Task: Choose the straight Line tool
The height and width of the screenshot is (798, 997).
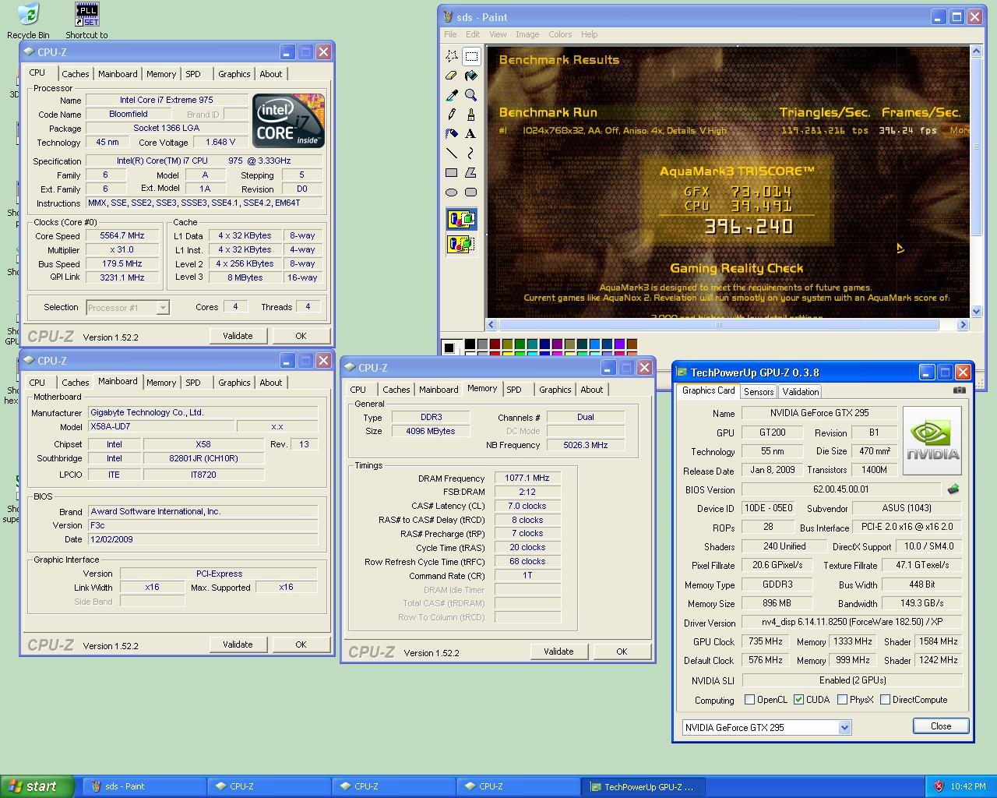Action: (452, 154)
